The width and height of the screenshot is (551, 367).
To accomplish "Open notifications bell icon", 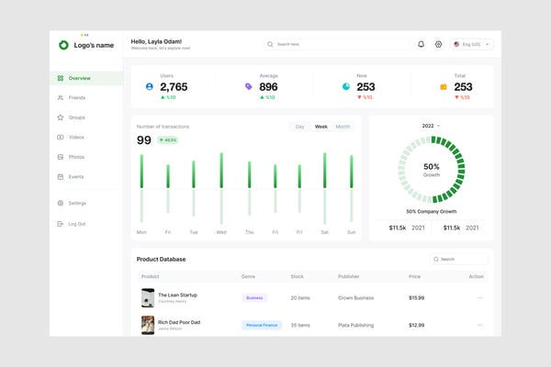I will coord(421,44).
